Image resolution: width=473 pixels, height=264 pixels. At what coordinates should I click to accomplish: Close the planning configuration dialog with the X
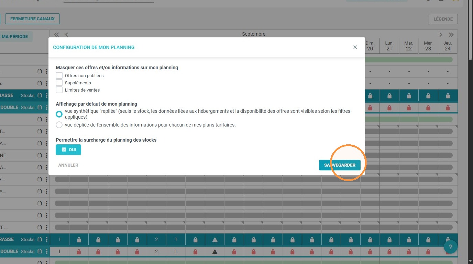(x=355, y=47)
